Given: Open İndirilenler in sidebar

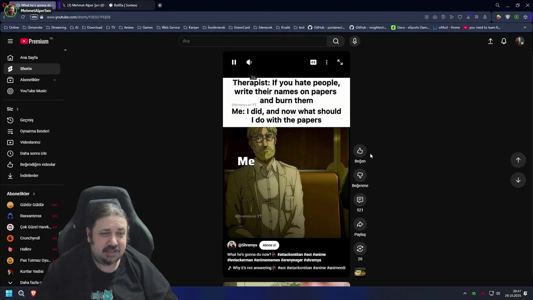Looking at the screenshot, I should 32,175.
